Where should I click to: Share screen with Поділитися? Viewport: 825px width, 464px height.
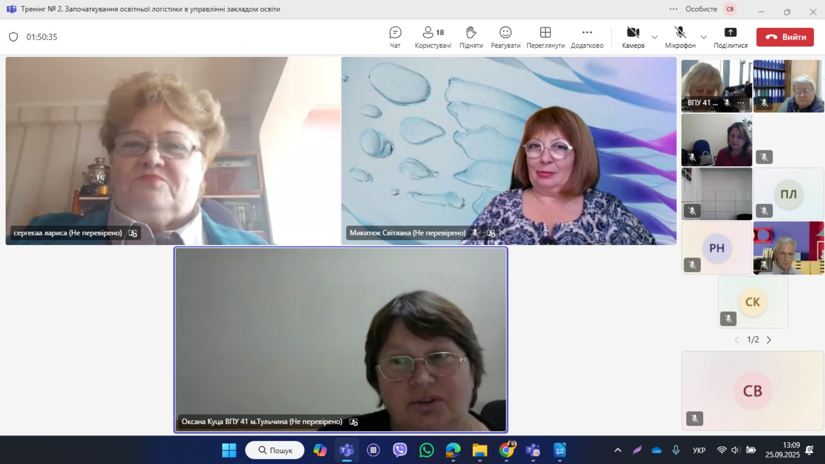coord(730,37)
